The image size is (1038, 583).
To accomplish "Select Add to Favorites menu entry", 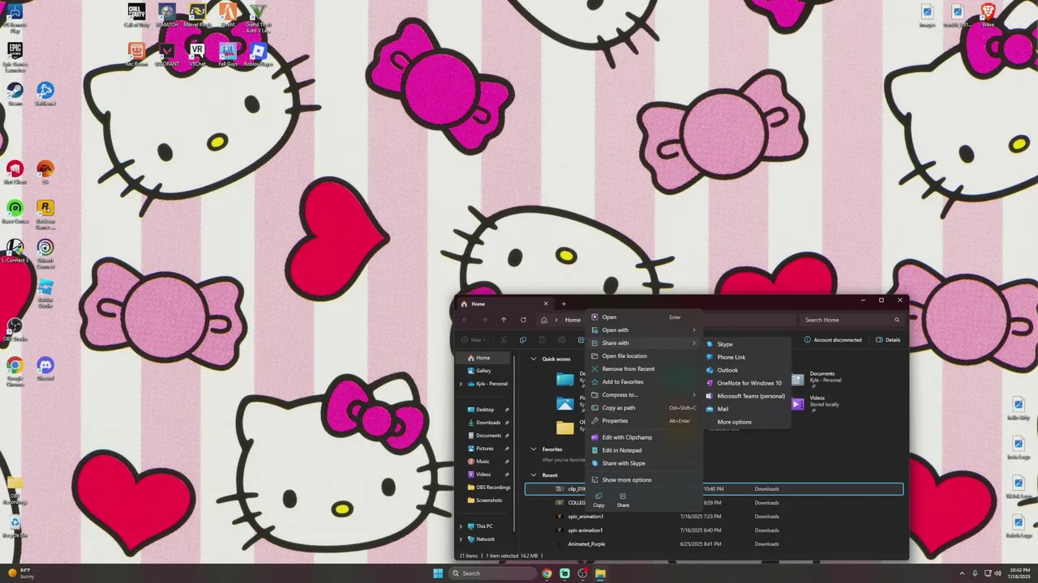I will [x=644, y=381].
